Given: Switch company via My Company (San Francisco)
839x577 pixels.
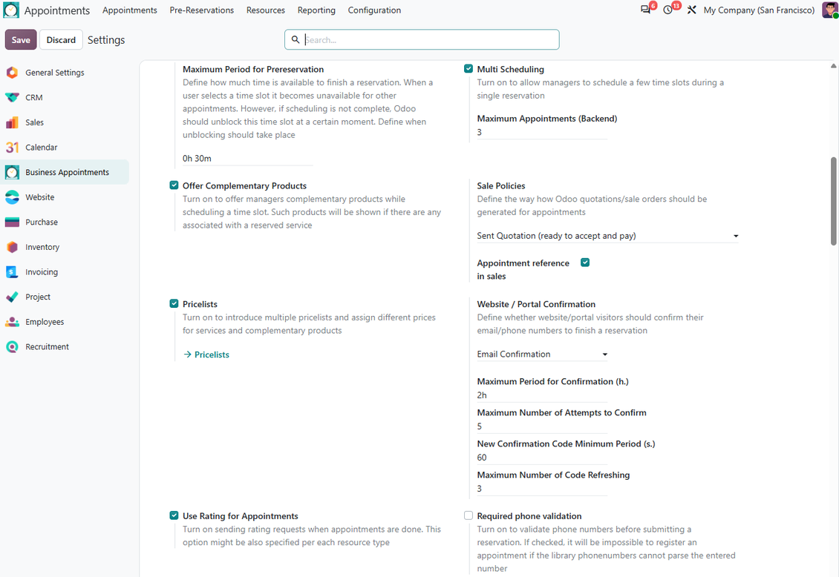Looking at the screenshot, I should click(x=760, y=10).
